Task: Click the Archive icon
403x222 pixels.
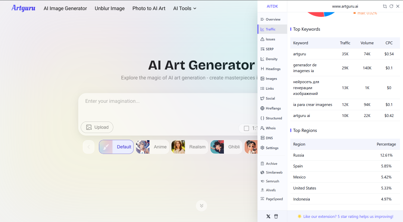Action: (262, 164)
